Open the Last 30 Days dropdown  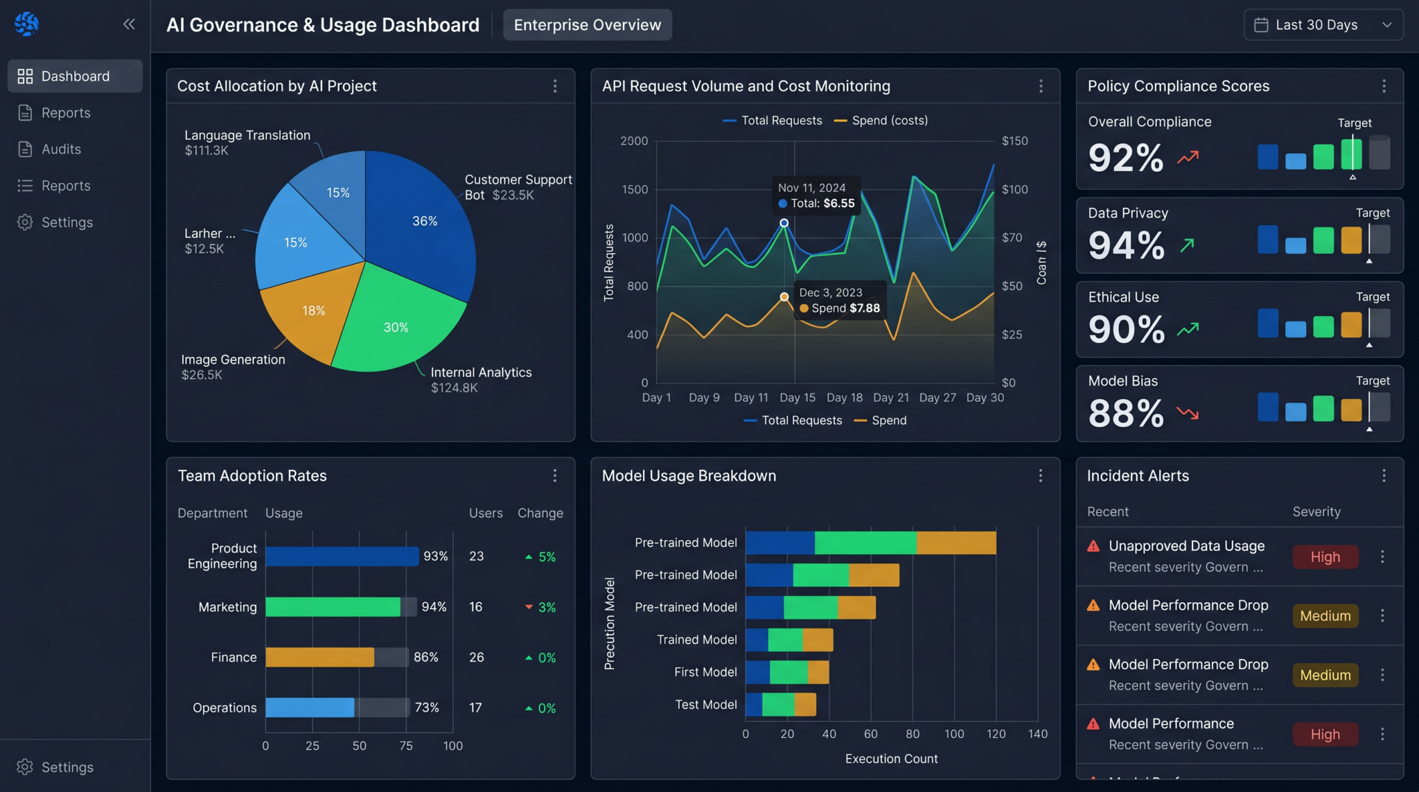[x=1323, y=25]
